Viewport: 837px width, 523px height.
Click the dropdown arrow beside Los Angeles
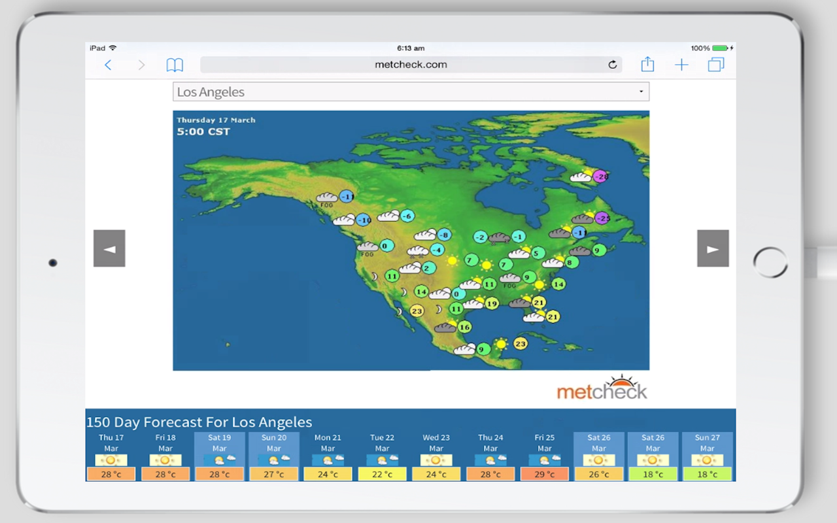[x=641, y=92]
